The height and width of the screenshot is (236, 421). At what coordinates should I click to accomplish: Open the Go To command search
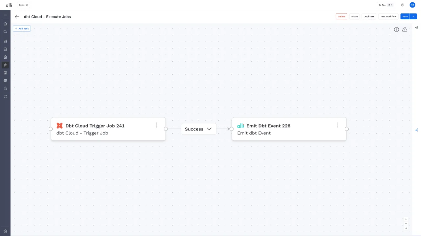tap(385, 5)
